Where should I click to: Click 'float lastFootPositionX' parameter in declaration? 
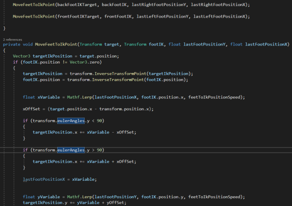tap(259, 45)
